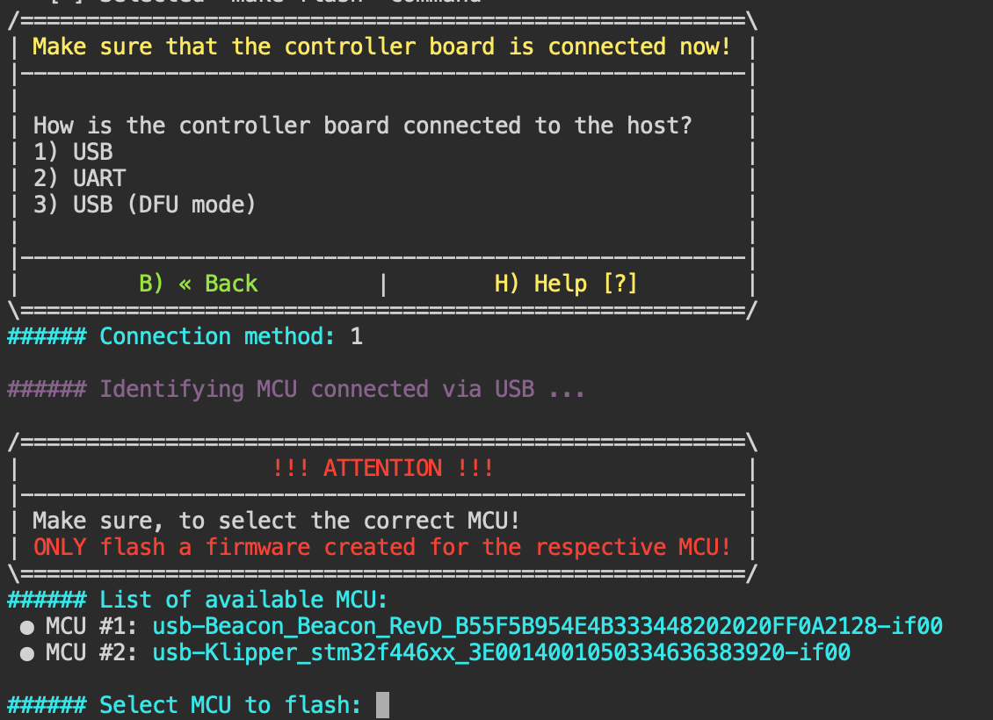Click the Beacon RevD MCU device path
Image resolution: width=993 pixels, height=720 pixels.
click(x=547, y=626)
